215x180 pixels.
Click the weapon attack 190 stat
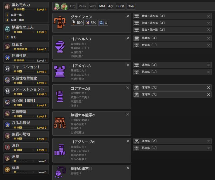point(77,23)
